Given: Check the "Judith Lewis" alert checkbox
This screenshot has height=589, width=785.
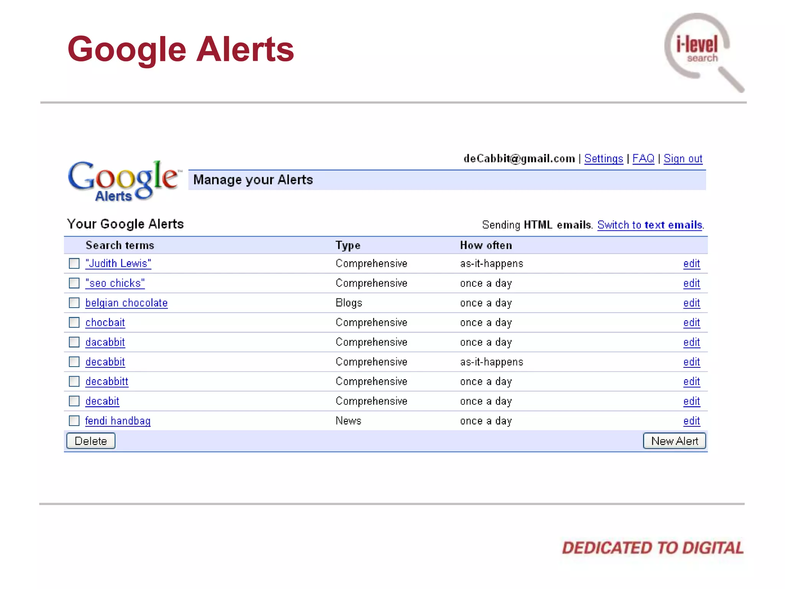Looking at the screenshot, I should pos(74,263).
